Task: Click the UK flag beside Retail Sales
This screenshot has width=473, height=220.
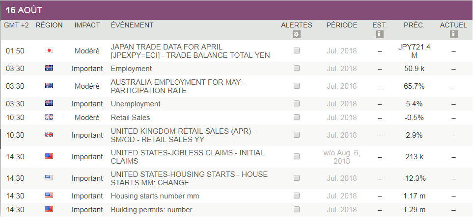Action: 49,117
